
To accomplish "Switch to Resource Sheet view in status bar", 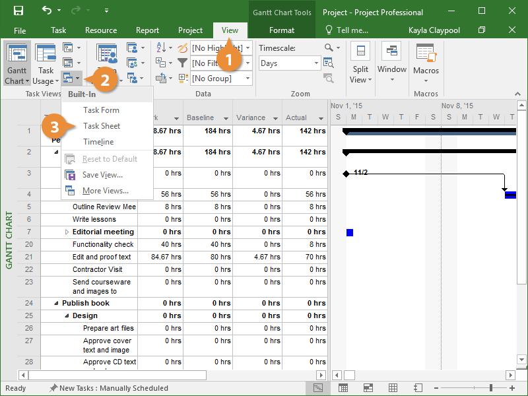I will 393,388.
